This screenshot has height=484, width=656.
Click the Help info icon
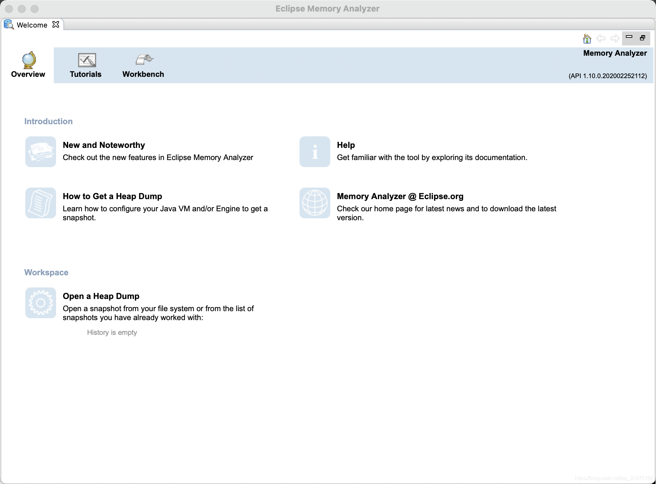[315, 152]
